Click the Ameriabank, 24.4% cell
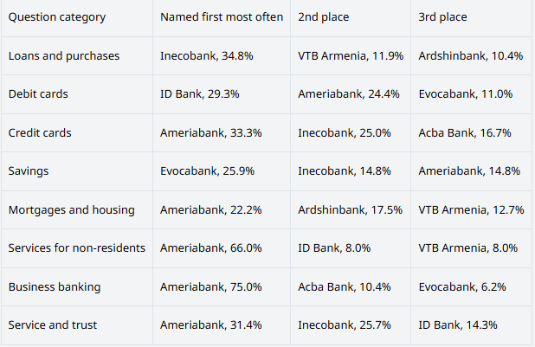 pyautogui.click(x=351, y=94)
